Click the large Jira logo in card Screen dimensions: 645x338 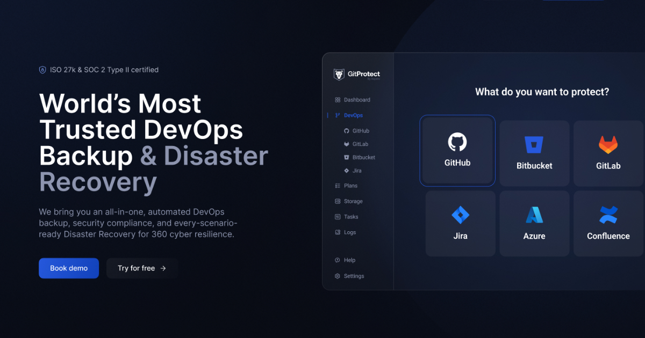(x=461, y=215)
